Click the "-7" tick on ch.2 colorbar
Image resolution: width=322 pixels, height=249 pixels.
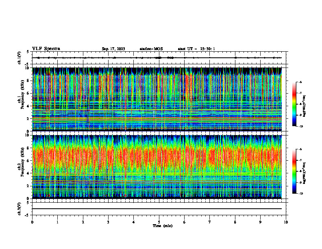300,160
